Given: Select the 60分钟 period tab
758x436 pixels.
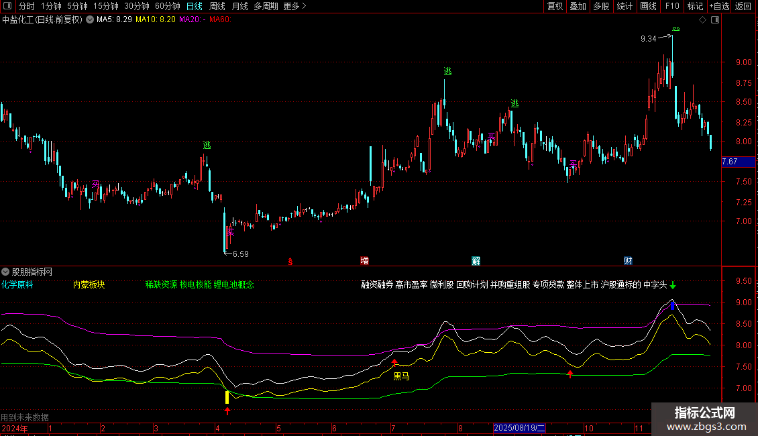Looking at the screenshot, I should tap(167, 6).
